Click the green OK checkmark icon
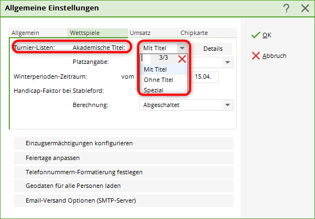The image size is (315, 219). click(x=256, y=35)
